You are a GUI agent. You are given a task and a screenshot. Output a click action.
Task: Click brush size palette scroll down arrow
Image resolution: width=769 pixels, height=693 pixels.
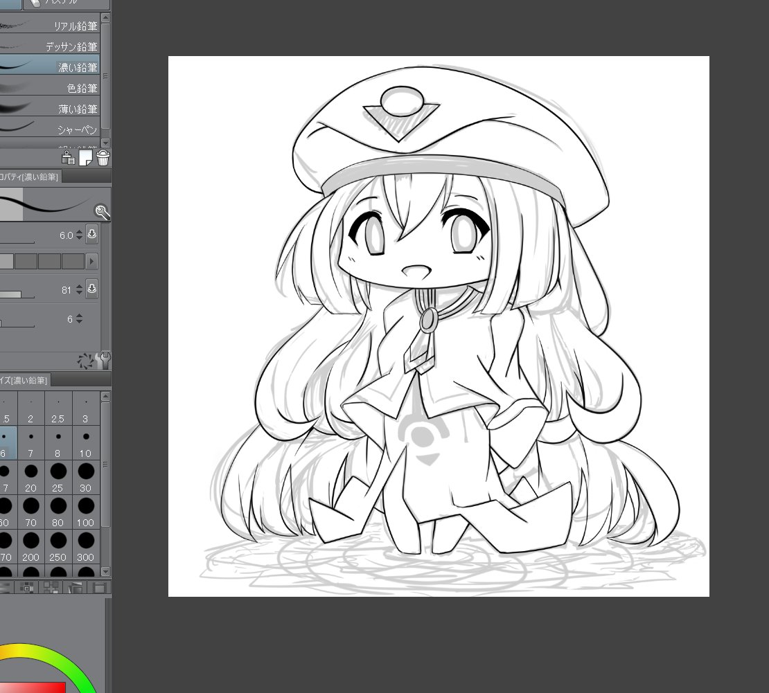[x=105, y=571]
